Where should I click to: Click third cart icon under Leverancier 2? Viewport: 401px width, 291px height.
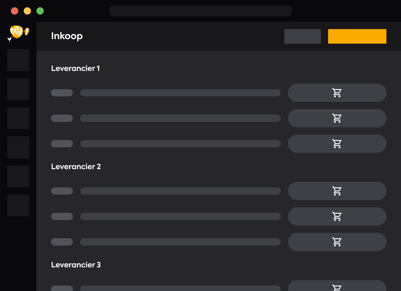337,242
